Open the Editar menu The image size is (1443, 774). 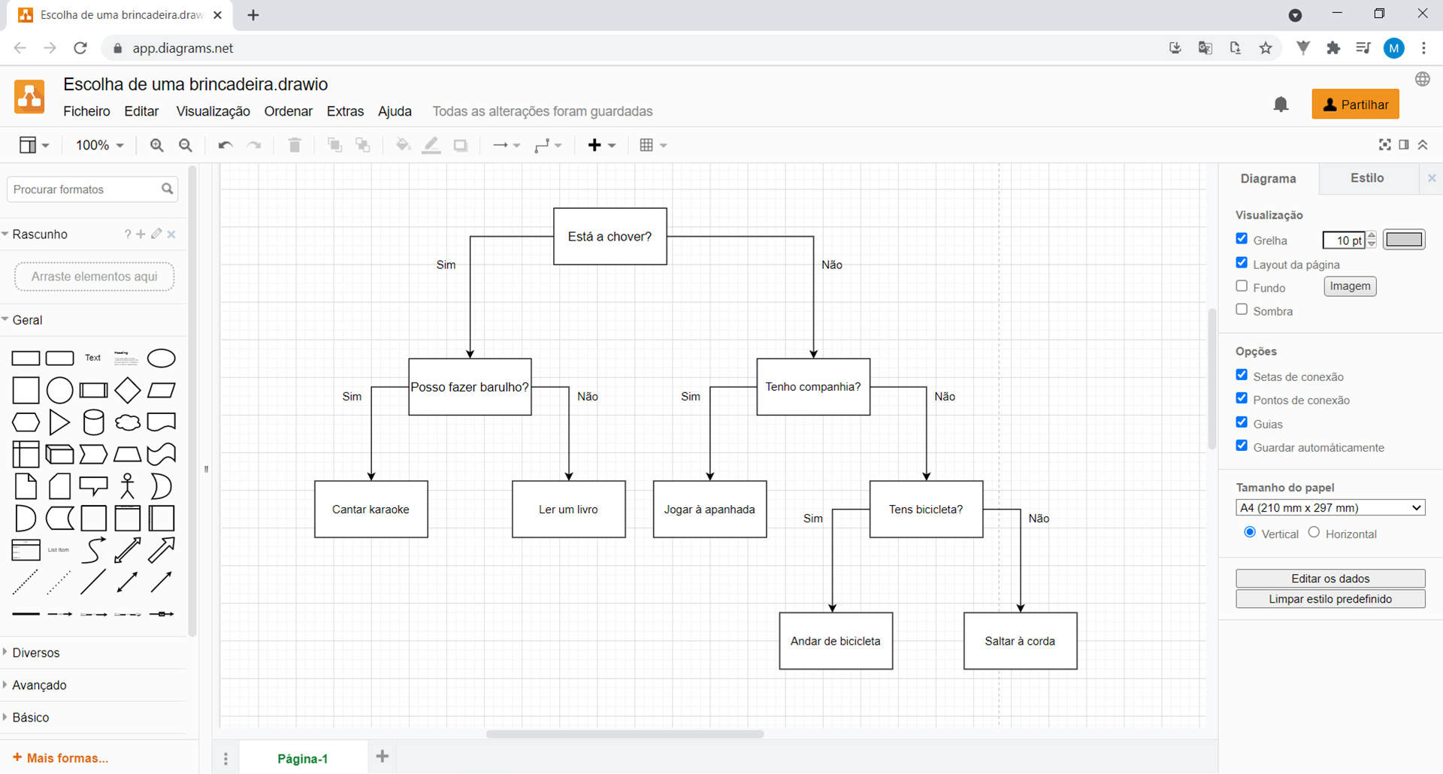[141, 111]
